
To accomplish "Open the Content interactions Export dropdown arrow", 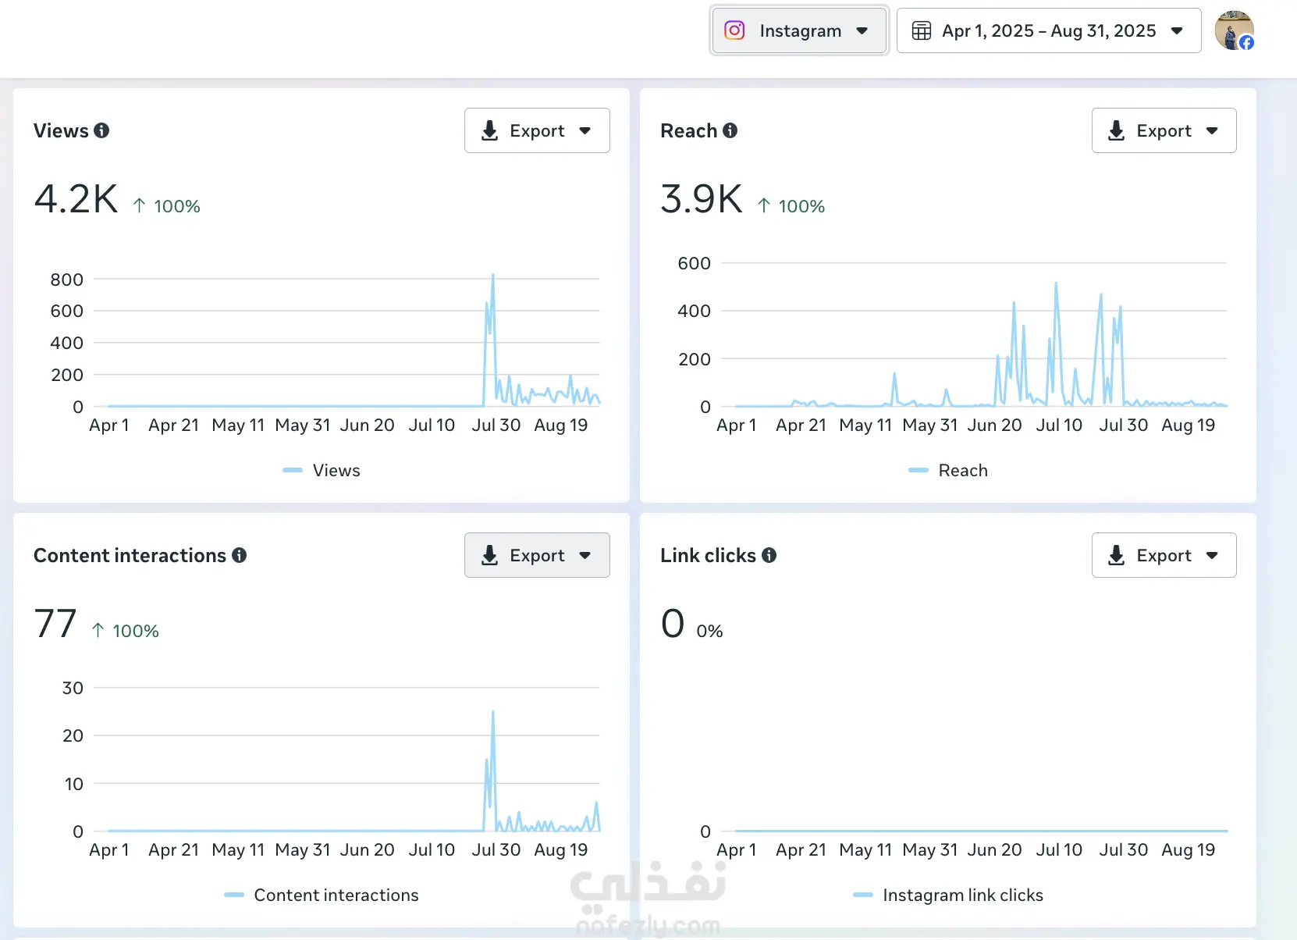I will click(585, 555).
